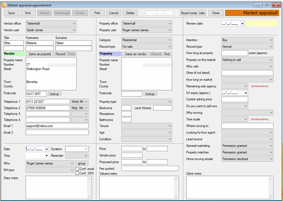283x201 pixels.
Task: Expand the Condition dropdown
Action: click(147, 139)
